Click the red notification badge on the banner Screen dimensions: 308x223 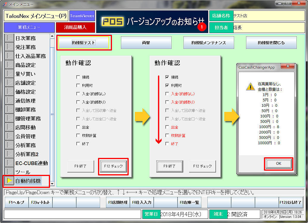pos(202,27)
